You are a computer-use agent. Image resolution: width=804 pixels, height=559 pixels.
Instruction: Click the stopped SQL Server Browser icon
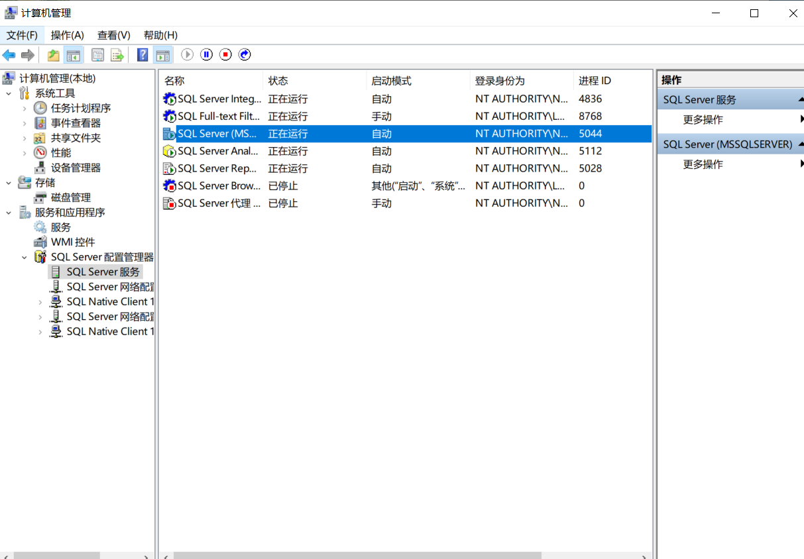170,186
